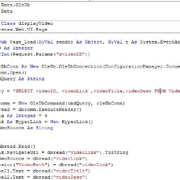Viewport: 180px width, 180px height.
Task: Click 'As Integer = 0' line
Action: (27, 116)
